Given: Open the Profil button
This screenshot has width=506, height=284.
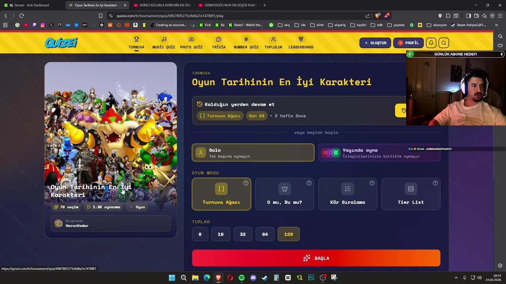Looking at the screenshot, I should point(408,43).
